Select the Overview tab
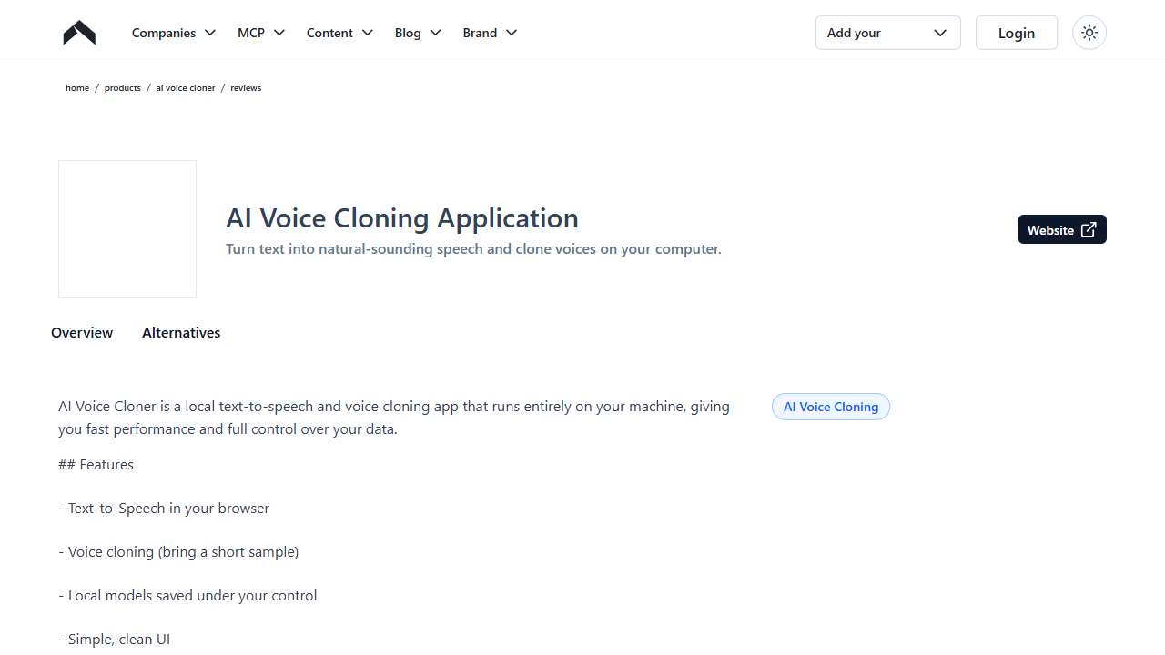 pos(81,332)
